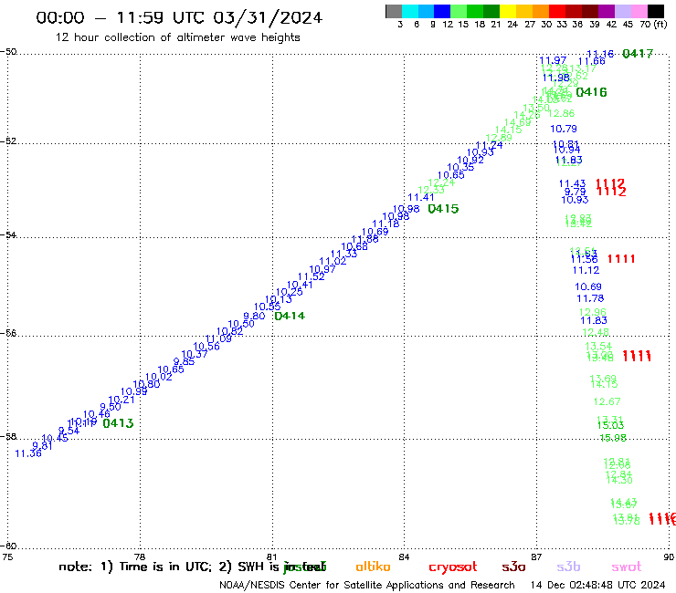Click the wave height value '13.54'

tap(598, 347)
